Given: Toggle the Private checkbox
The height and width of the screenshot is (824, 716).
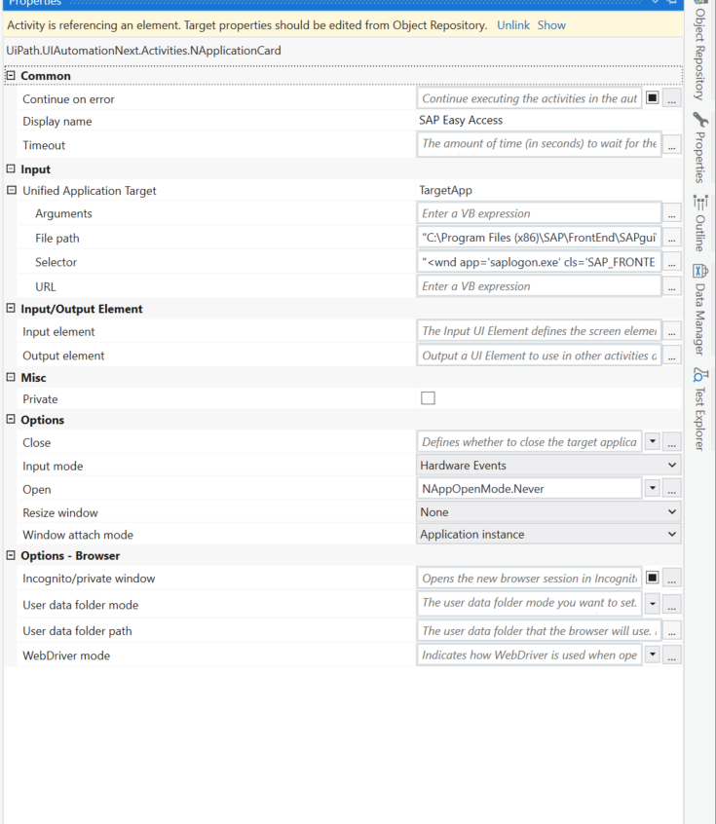Looking at the screenshot, I should coord(428,398).
